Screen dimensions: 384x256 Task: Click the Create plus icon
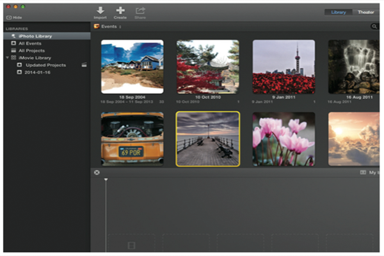[x=120, y=10]
